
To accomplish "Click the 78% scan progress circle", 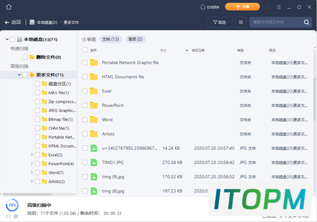I will click(x=12, y=205).
